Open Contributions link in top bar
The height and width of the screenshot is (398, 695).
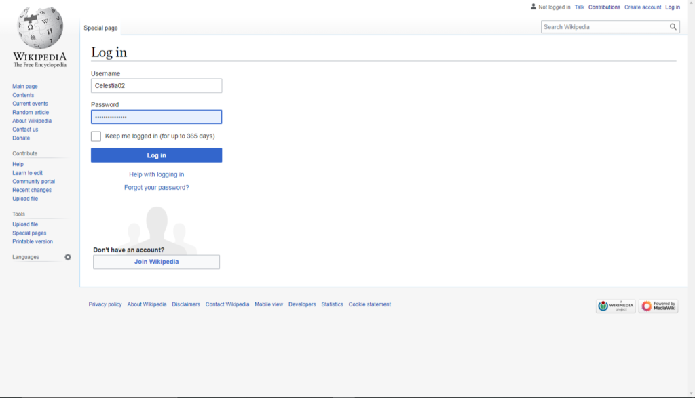tap(604, 7)
